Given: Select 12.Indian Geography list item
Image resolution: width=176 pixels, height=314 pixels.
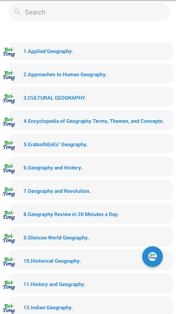Looking at the screenshot, I should coord(91,305).
